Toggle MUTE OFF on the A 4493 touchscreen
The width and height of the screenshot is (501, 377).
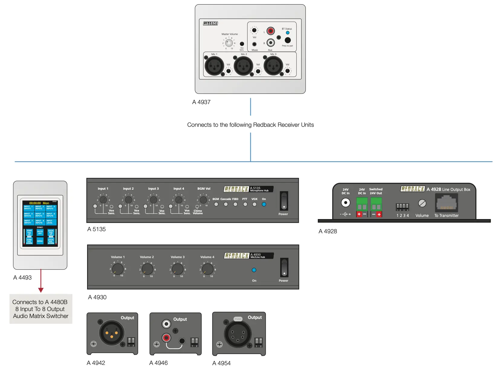pyautogui.click(x=40, y=232)
